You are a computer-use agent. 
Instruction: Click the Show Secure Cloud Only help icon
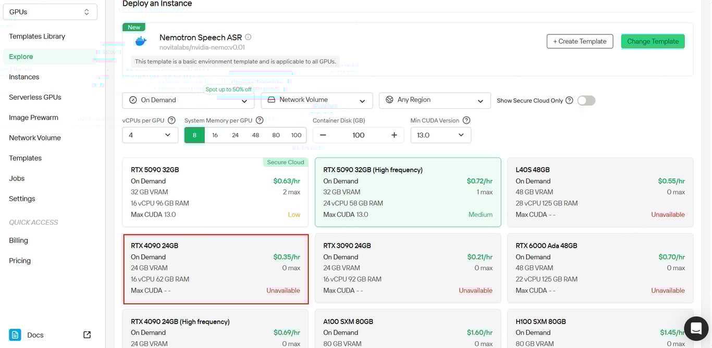pos(569,100)
